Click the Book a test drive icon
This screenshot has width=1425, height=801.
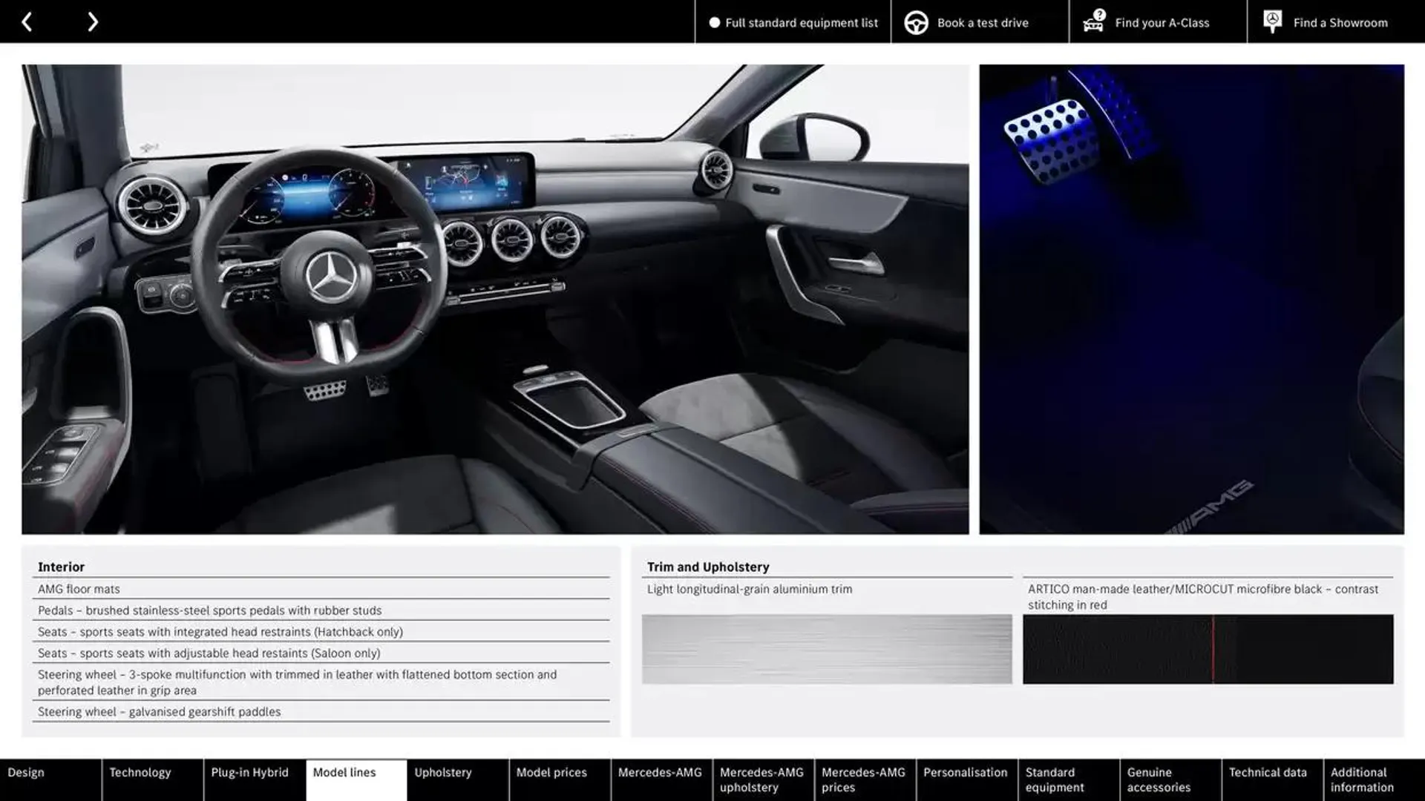tap(916, 22)
